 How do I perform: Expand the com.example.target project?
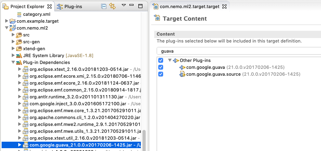(6, 21)
